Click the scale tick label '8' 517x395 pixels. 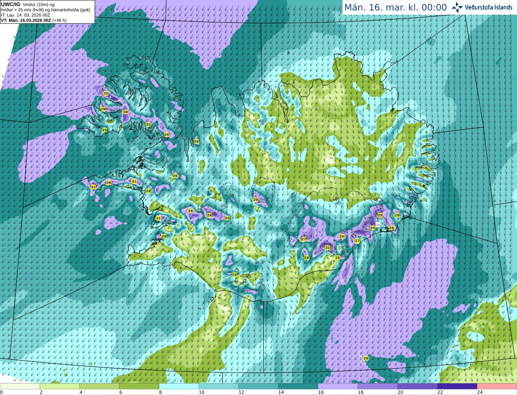click(x=160, y=392)
